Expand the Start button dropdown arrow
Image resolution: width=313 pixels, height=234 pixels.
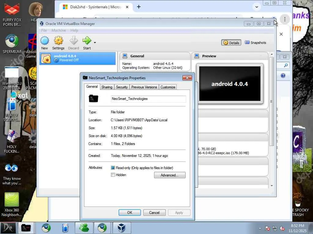click(x=95, y=43)
